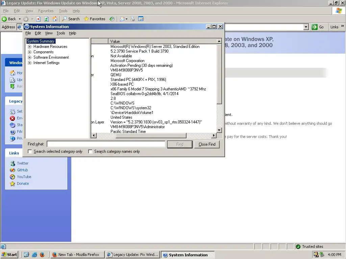Click the Edit page icon in IE toolbar
Viewport: 346px width, 259px height.
(141, 19)
